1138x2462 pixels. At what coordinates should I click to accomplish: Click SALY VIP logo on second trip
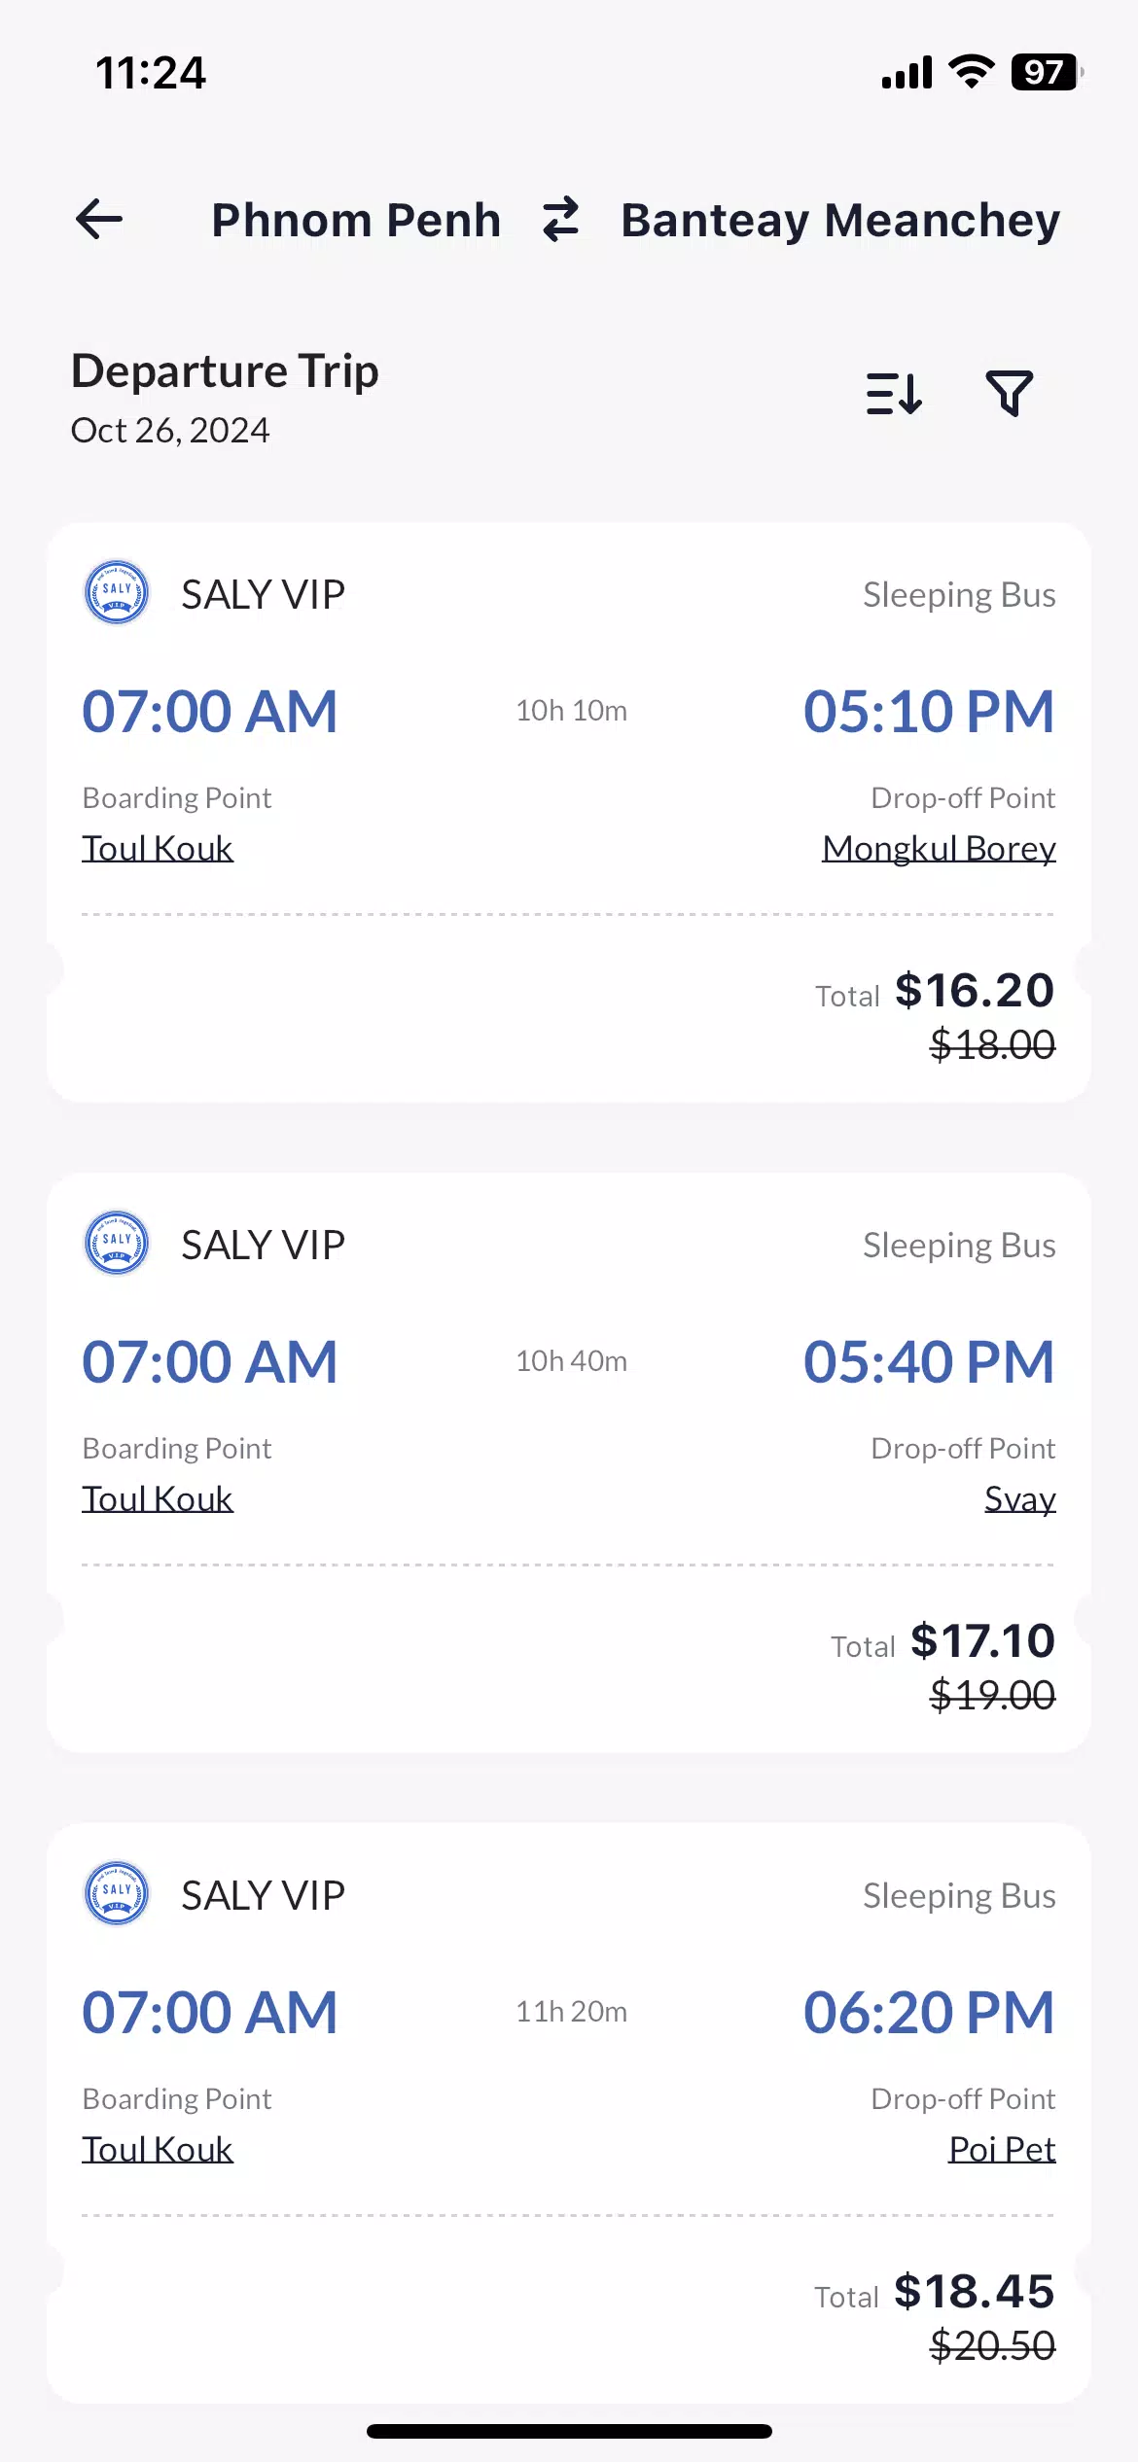(117, 1243)
